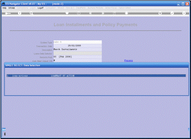Minimize the IES Navigator Client window

179,4
